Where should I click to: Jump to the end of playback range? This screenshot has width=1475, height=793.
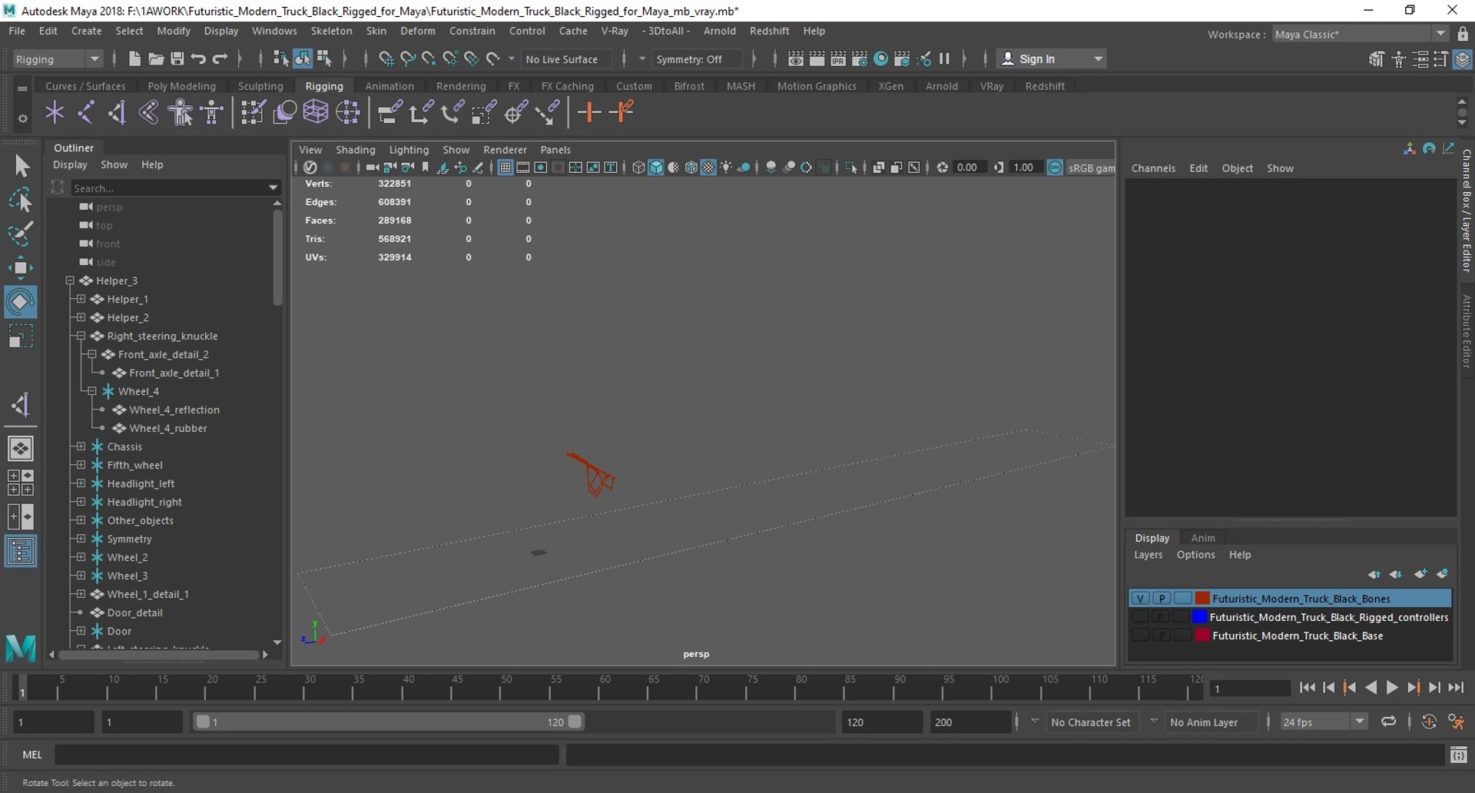pyautogui.click(x=1456, y=688)
